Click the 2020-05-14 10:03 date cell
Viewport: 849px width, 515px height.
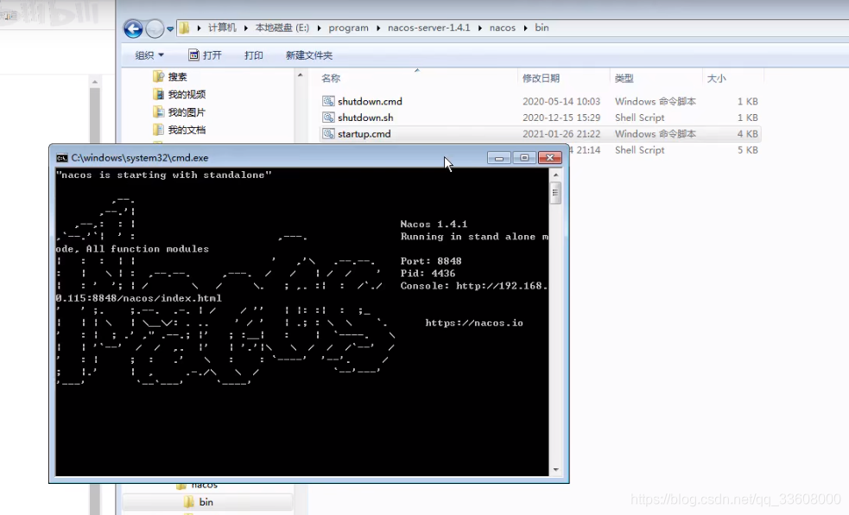pos(561,101)
